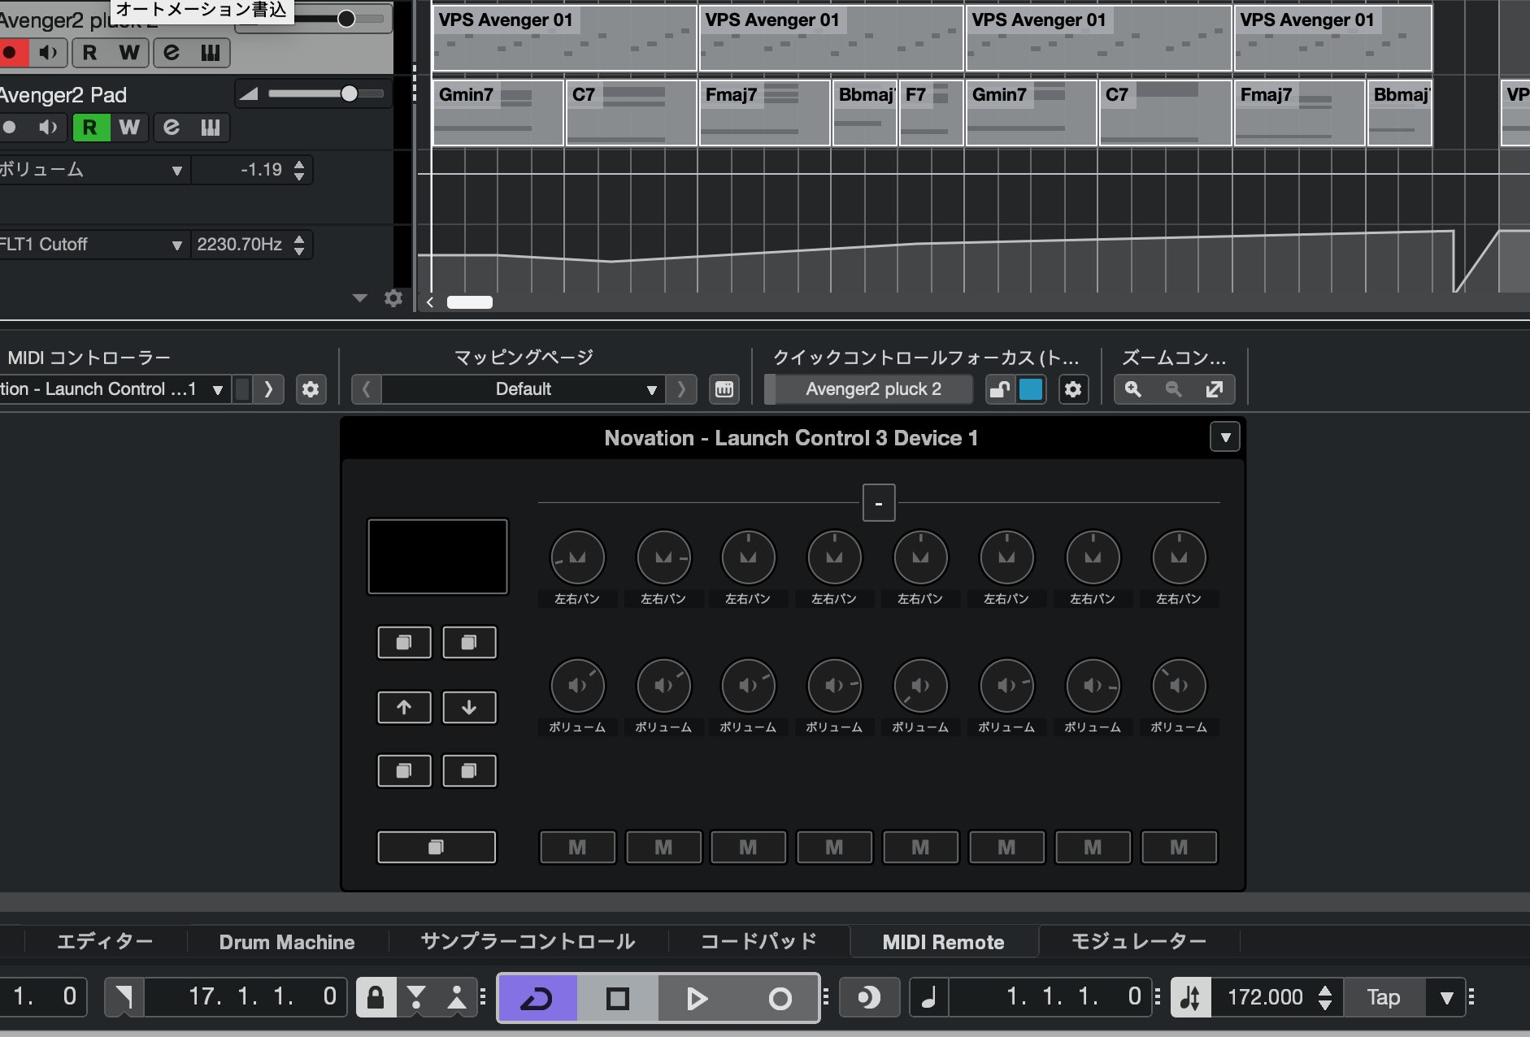Start playback with the Play button
Viewport: 1530px width, 1037px height.
[697, 997]
